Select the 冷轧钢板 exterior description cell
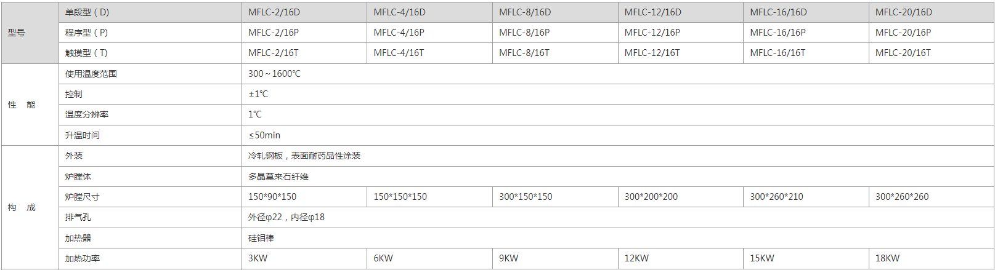 click(x=304, y=156)
